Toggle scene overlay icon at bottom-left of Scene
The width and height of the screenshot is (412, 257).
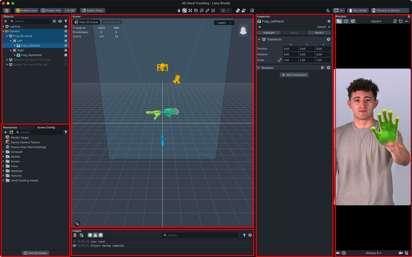pos(77,224)
